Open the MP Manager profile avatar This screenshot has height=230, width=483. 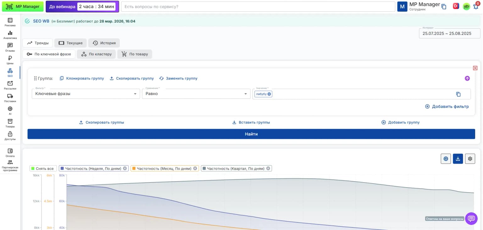[402, 7]
